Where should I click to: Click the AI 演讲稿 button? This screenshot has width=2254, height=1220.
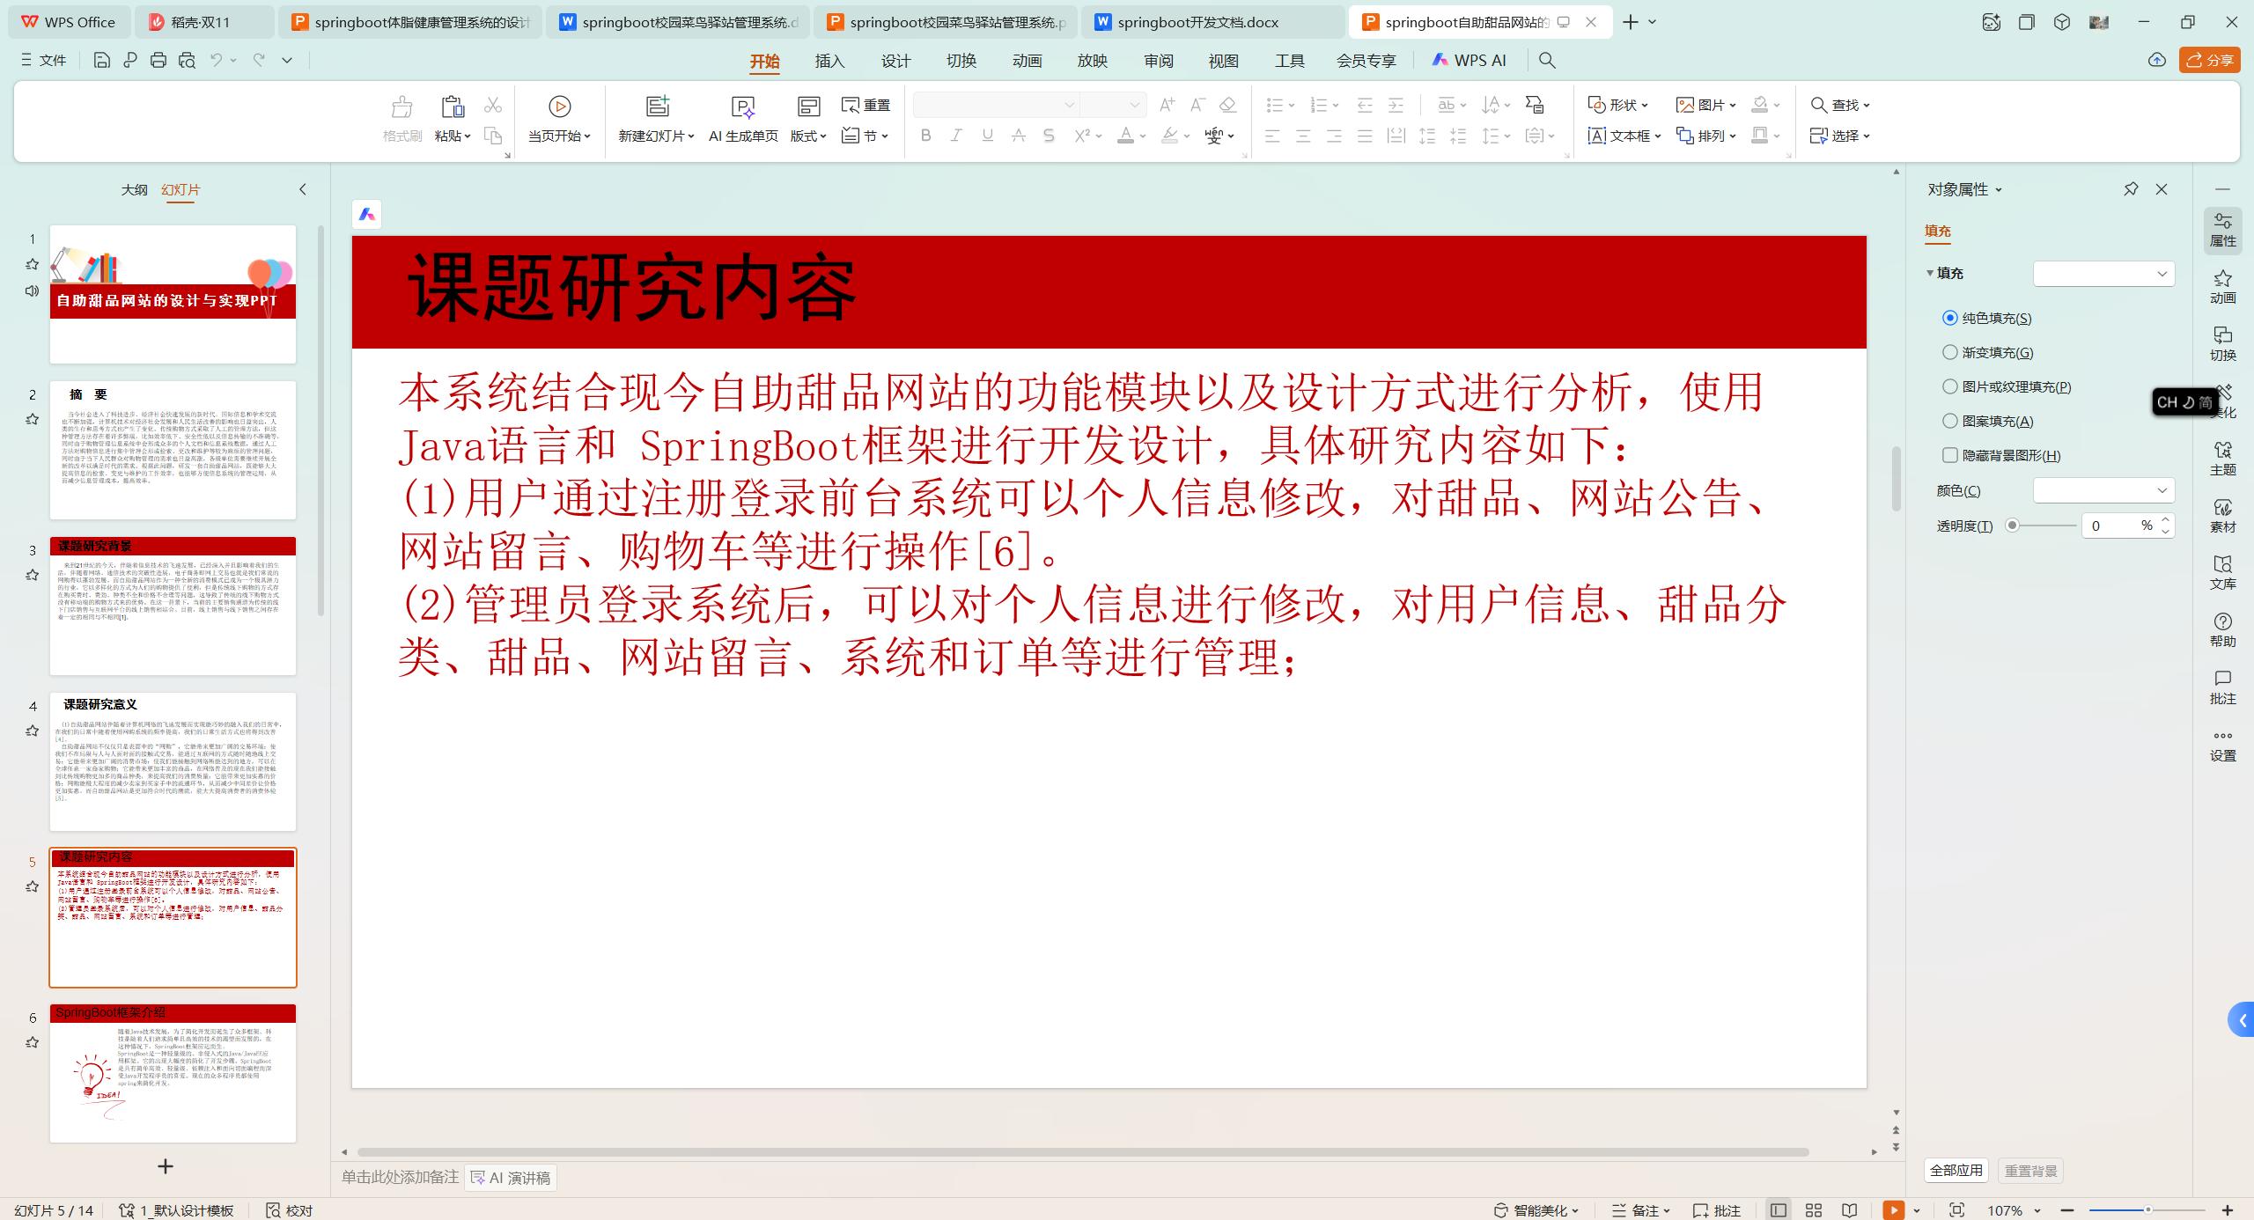(x=511, y=1178)
